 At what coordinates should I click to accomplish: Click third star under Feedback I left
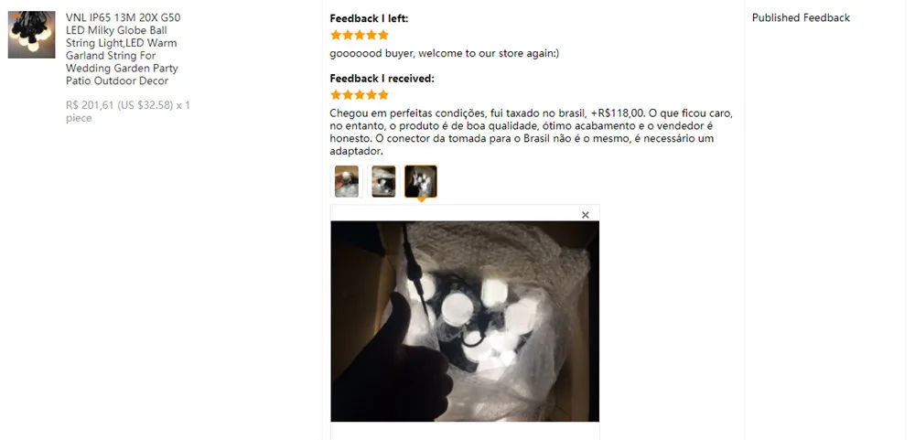point(360,35)
